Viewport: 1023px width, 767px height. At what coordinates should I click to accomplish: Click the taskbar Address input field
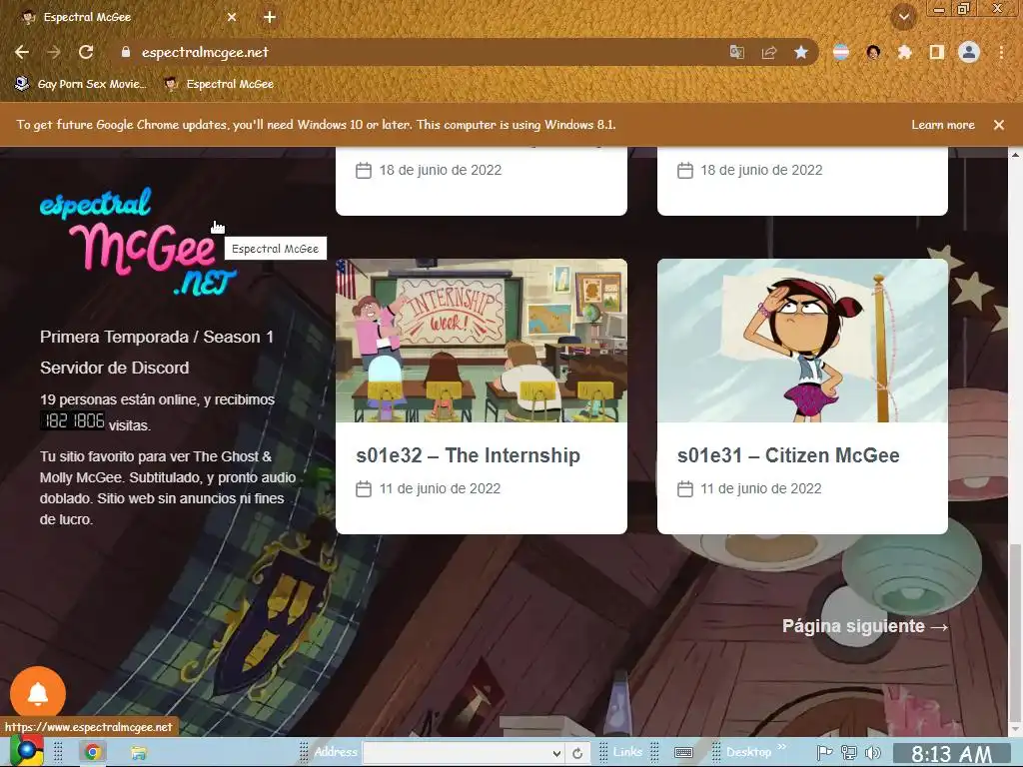(457, 753)
